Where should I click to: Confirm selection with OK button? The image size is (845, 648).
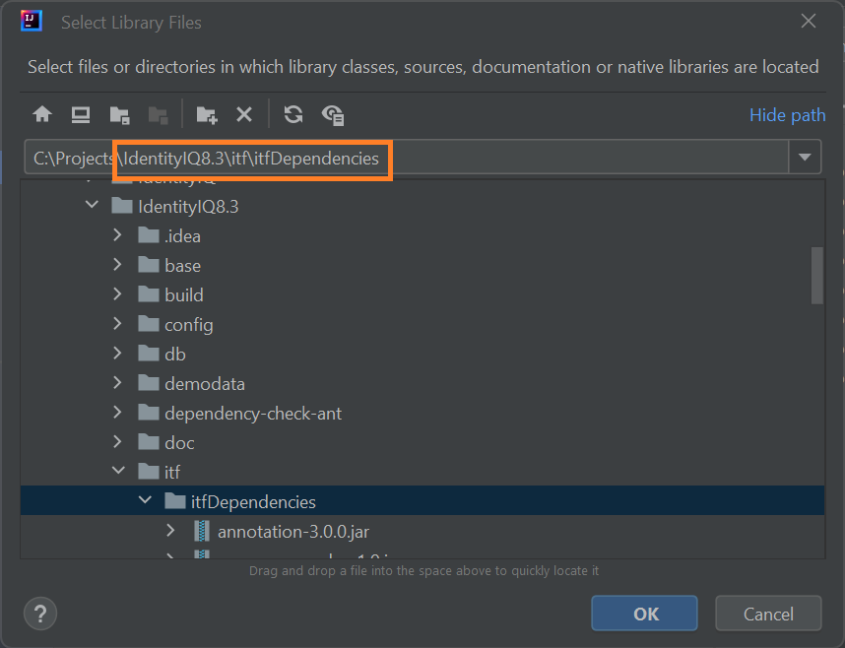(x=644, y=614)
